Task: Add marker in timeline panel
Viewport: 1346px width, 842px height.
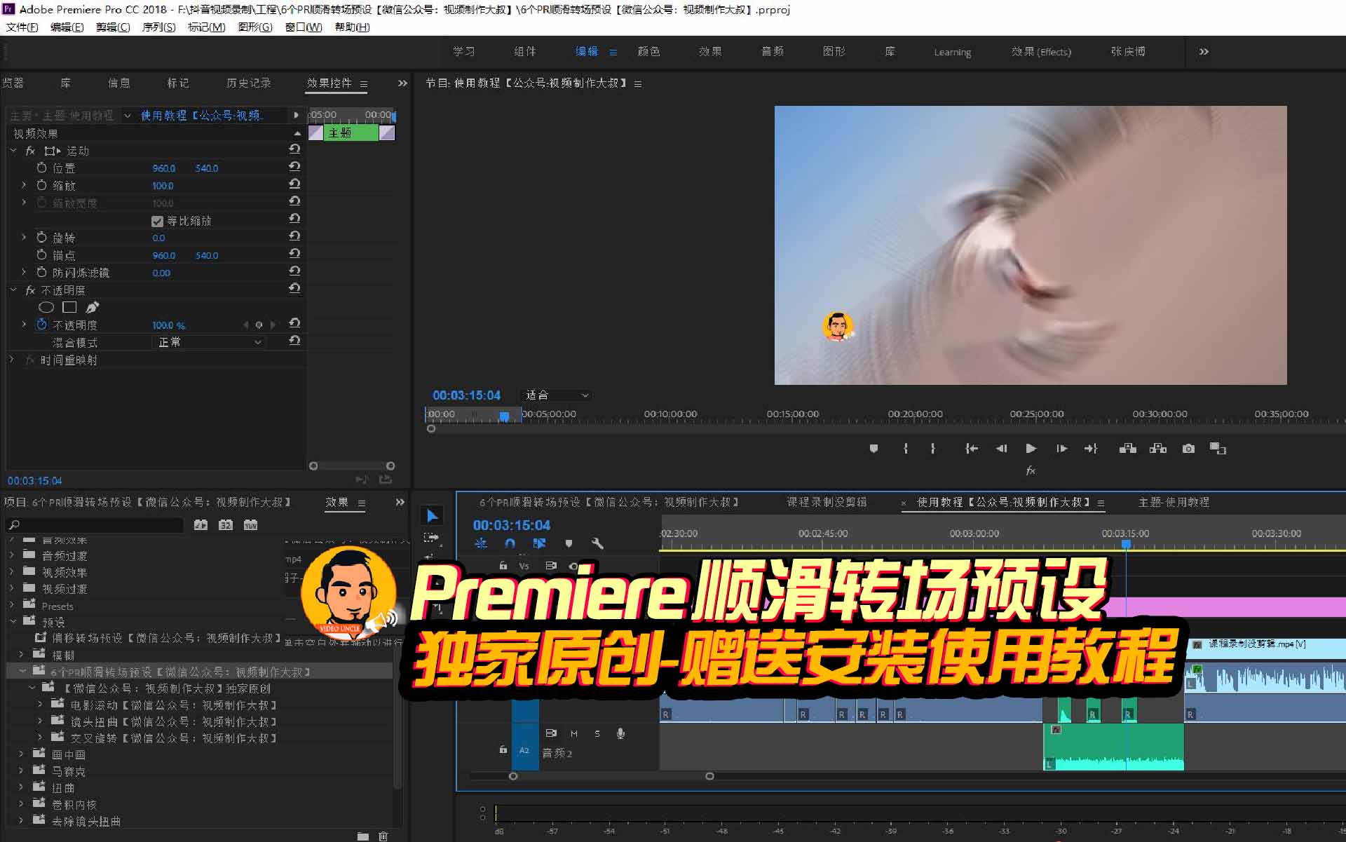Action: coord(569,543)
